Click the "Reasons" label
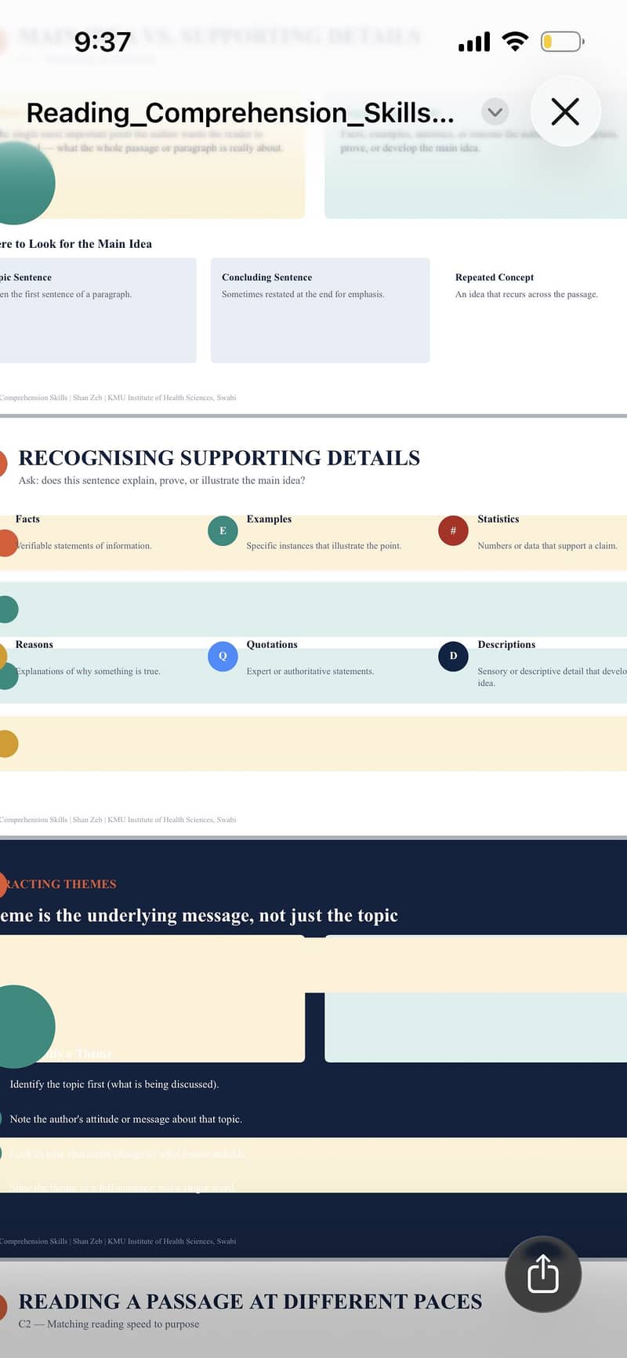This screenshot has width=627, height=1358. point(34,645)
